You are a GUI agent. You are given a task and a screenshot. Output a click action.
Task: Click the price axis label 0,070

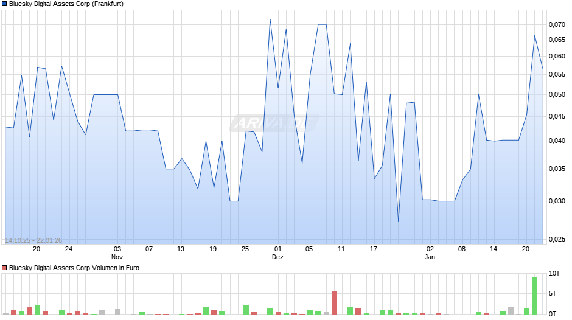[557, 24]
